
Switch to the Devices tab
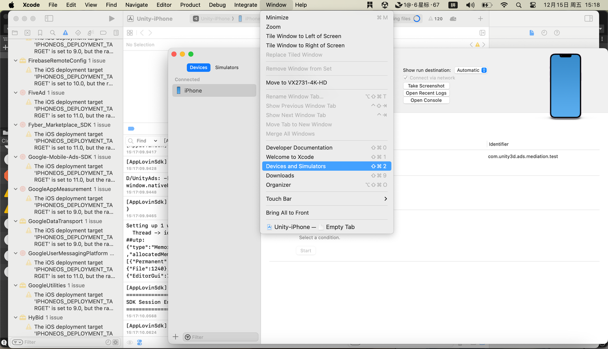click(x=199, y=68)
